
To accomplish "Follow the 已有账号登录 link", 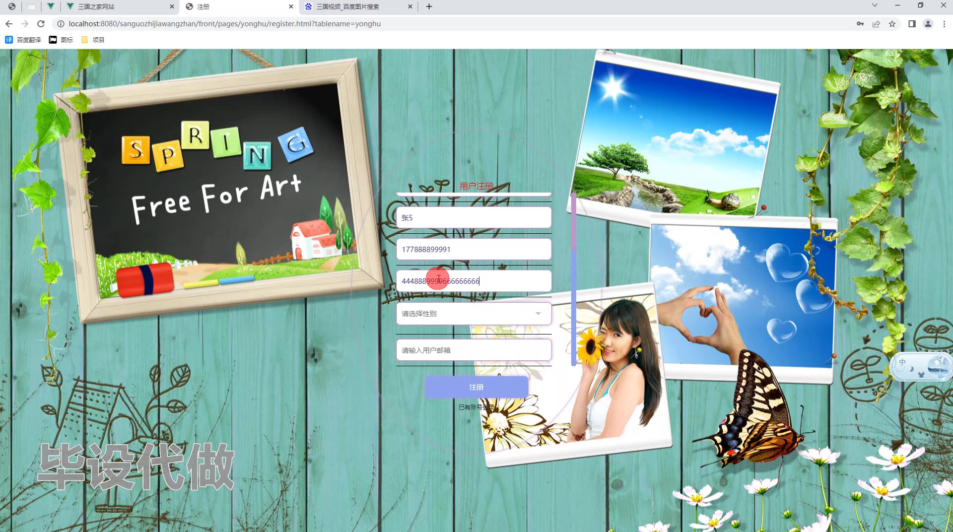I will click(x=476, y=407).
